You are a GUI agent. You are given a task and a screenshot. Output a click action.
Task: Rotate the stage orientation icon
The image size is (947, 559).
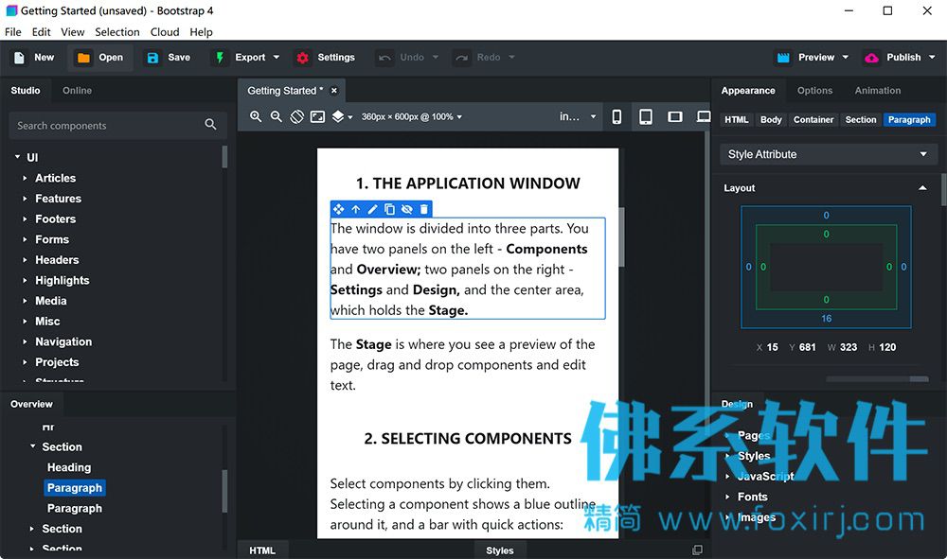pyautogui.click(x=296, y=117)
